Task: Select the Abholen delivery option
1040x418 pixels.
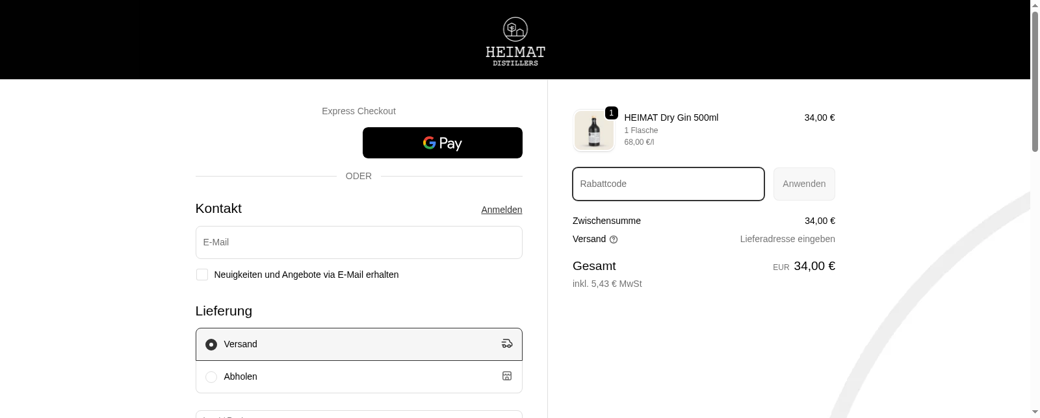Action: (211, 376)
